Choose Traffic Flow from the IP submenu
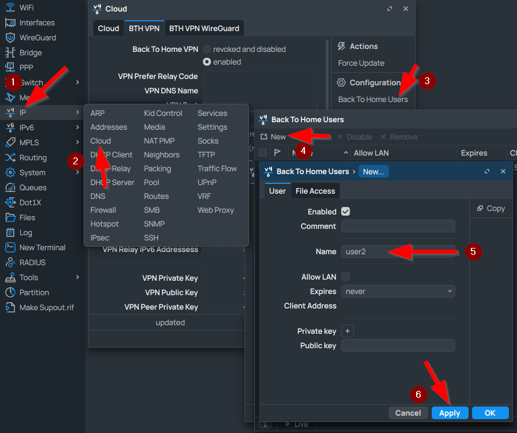 pyautogui.click(x=217, y=168)
